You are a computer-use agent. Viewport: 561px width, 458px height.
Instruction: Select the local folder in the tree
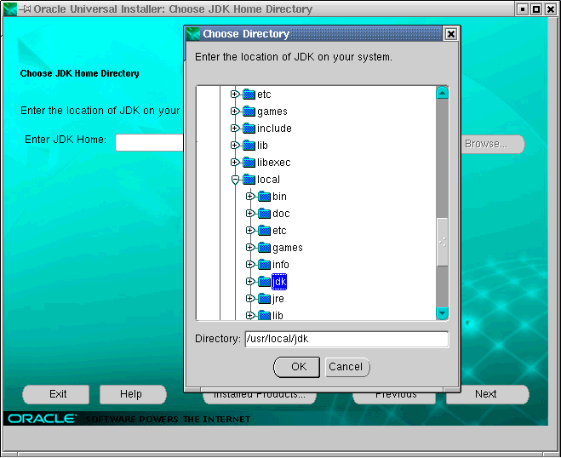[268, 180]
